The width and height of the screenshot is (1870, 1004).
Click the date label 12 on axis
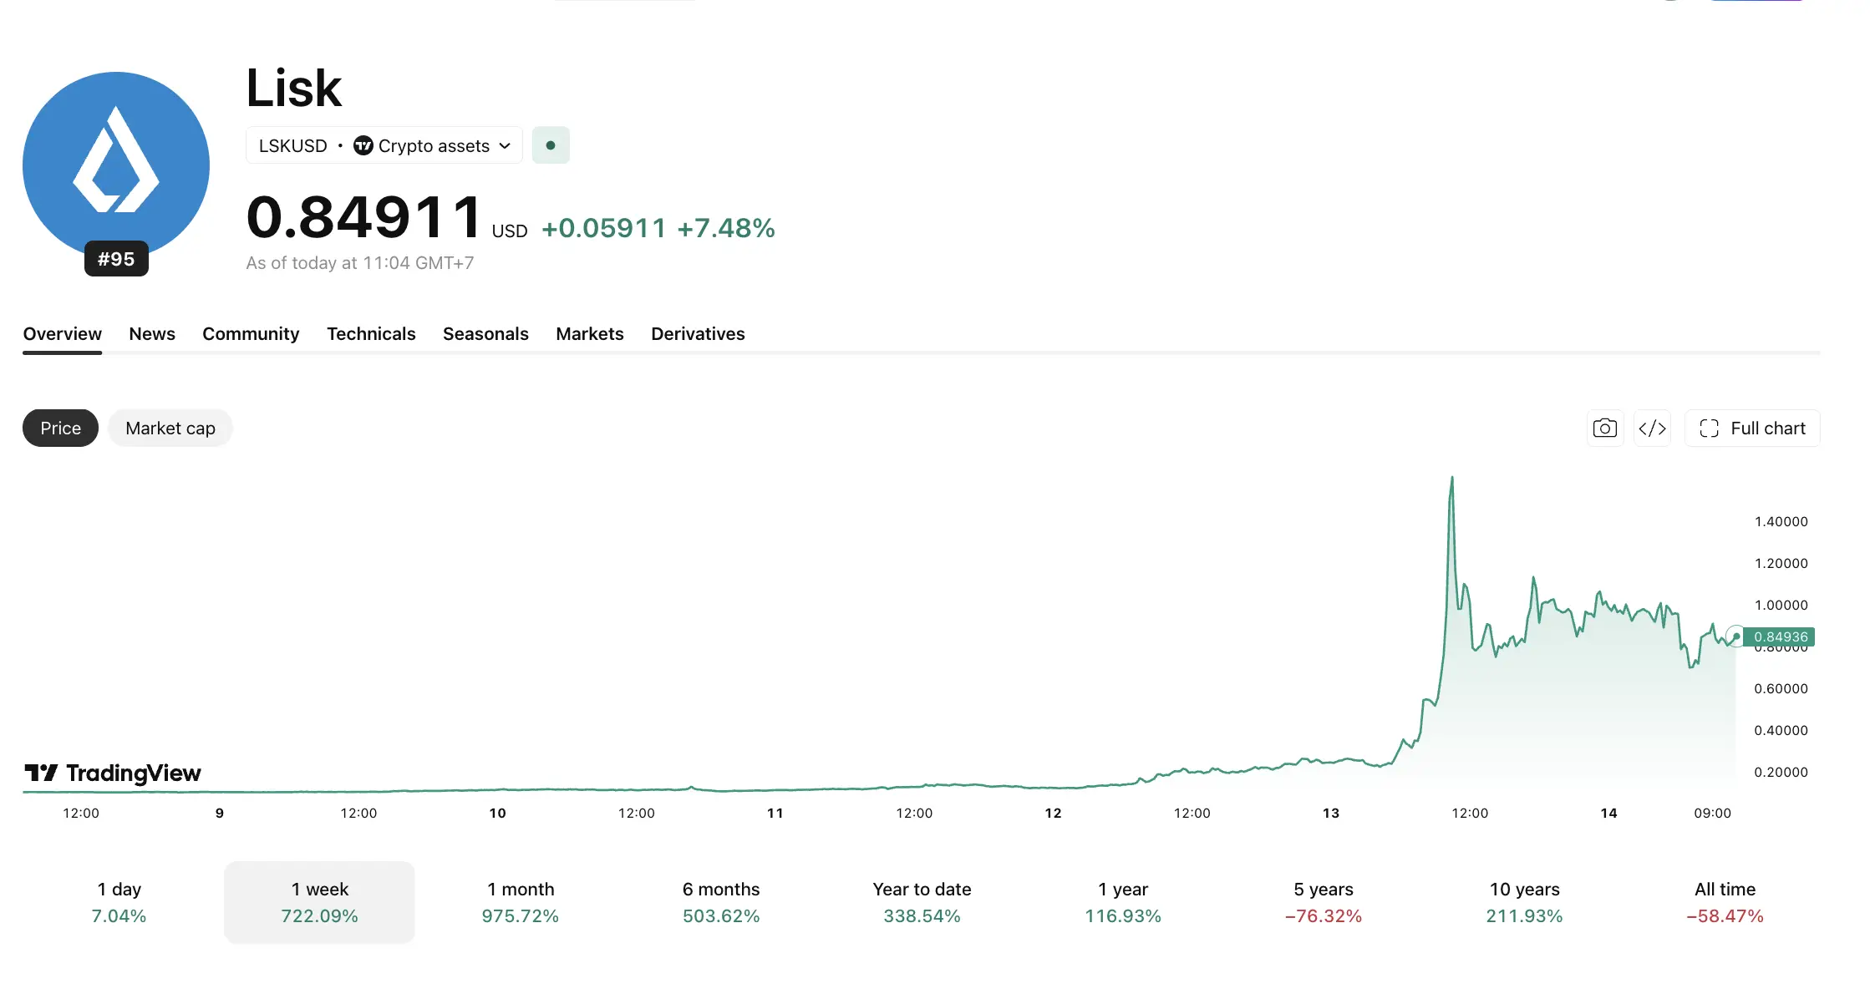pyautogui.click(x=1054, y=814)
